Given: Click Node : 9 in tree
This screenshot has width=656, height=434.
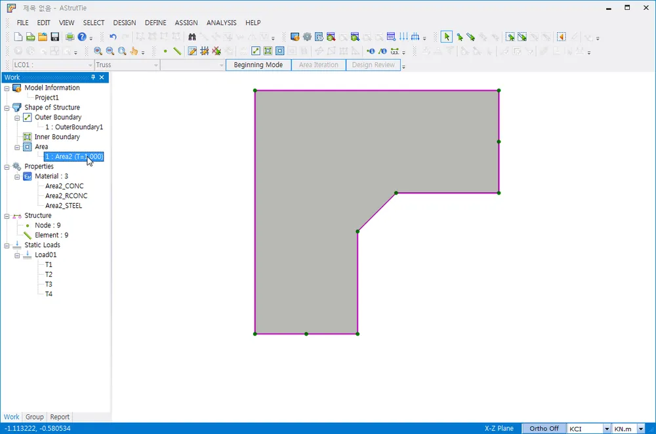Looking at the screenshot, I should click(x=47, y=226).
